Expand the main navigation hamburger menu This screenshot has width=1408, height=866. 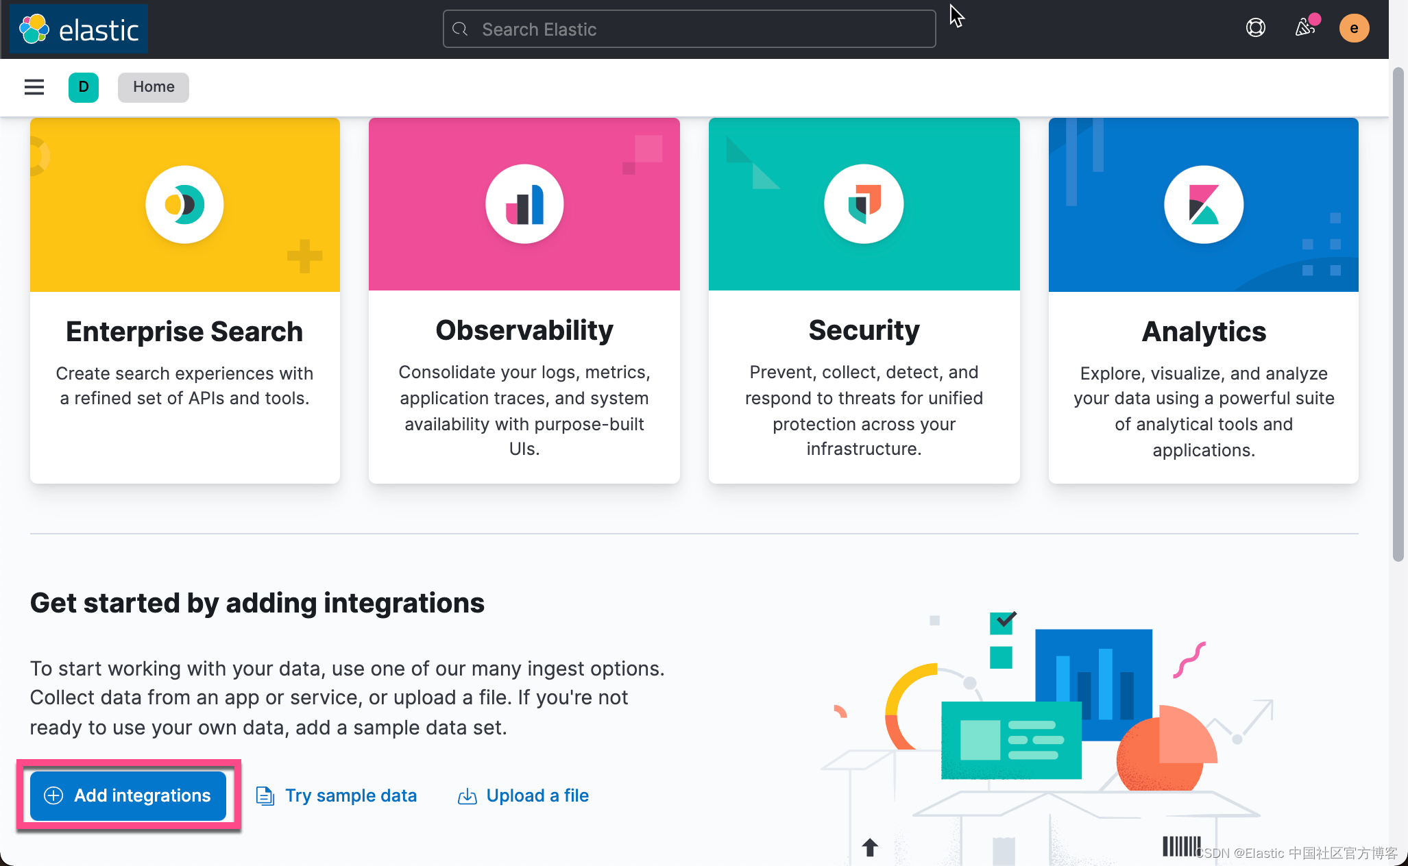click(x=34, y=87)
